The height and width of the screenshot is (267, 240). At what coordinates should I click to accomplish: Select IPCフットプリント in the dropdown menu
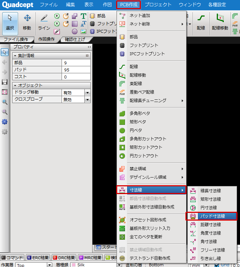[152, 54]
